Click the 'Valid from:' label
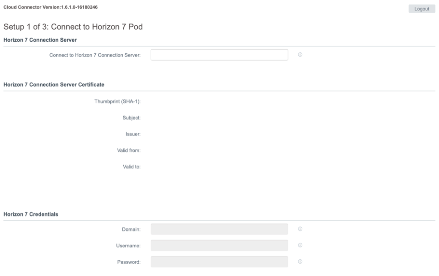The image size is (439, 276). (x=129, y=150)
